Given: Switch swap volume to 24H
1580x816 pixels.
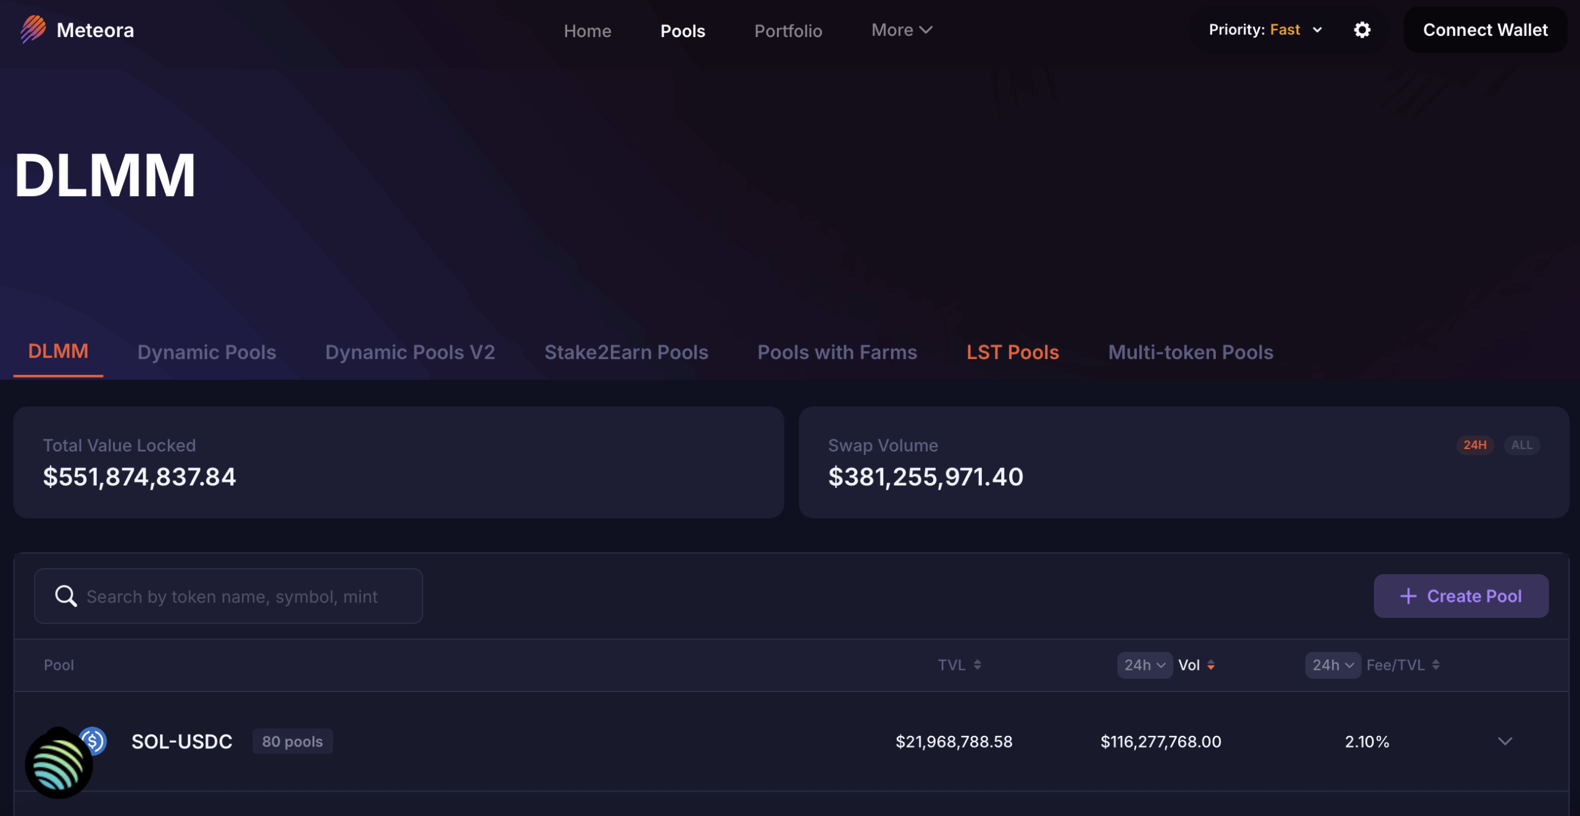Looking at the screenshot, I should pos(1474,445).
